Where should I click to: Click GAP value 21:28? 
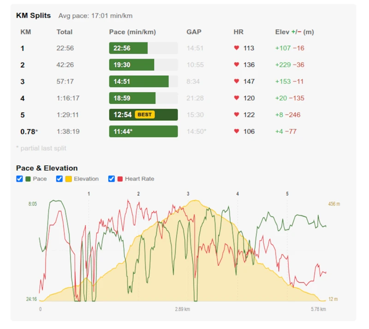[195, 98]
